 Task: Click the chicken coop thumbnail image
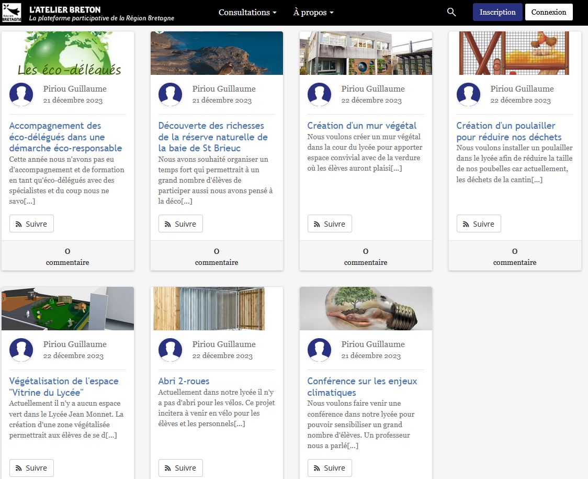(515, 53)
